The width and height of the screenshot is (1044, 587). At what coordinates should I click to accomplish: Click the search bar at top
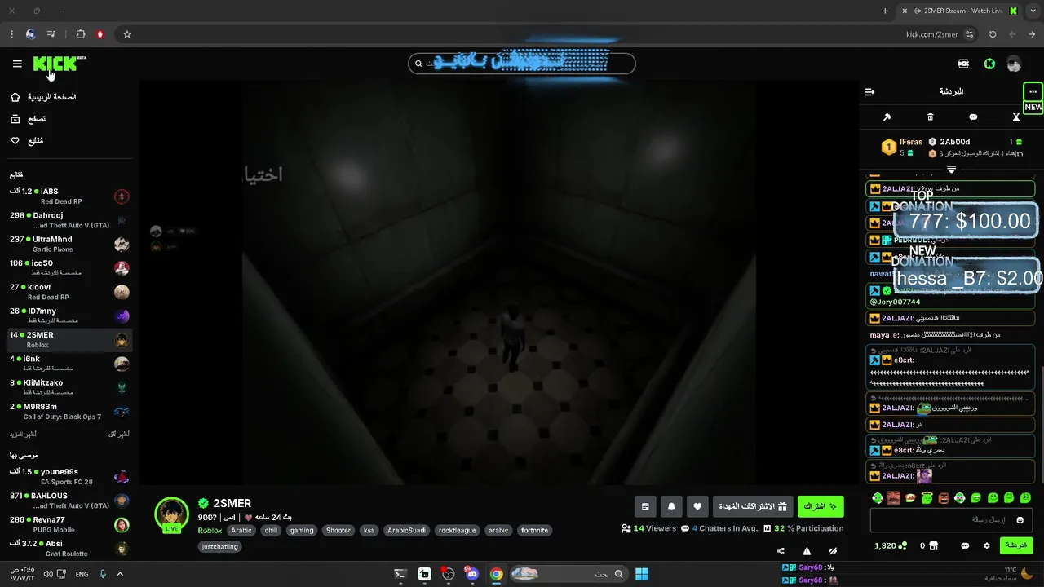pos(522,64)
